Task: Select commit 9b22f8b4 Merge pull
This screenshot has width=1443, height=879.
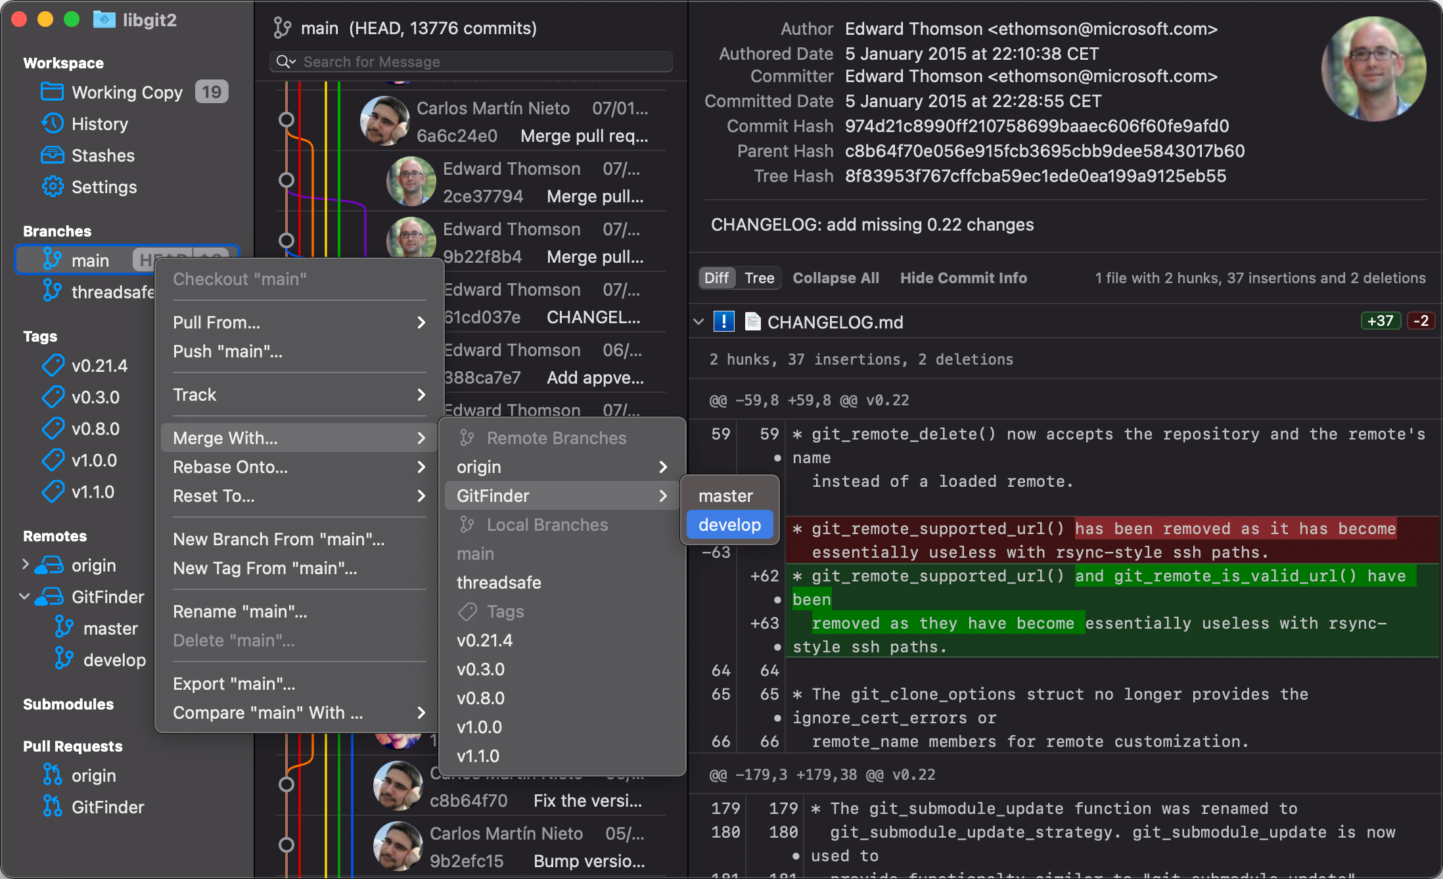Action: click(x=470, y=242)
